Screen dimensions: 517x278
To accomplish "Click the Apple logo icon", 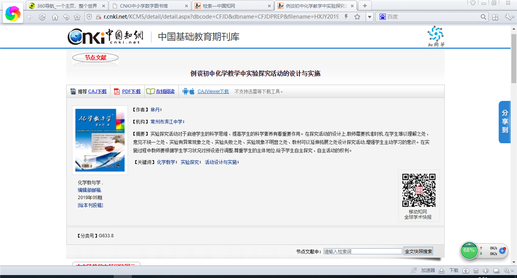I will click(192, 91).
